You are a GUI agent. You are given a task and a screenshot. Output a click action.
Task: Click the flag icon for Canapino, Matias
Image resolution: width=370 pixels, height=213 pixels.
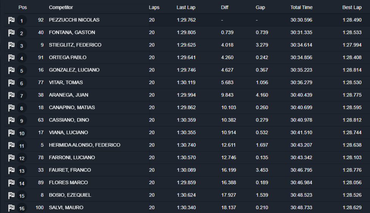11,108
